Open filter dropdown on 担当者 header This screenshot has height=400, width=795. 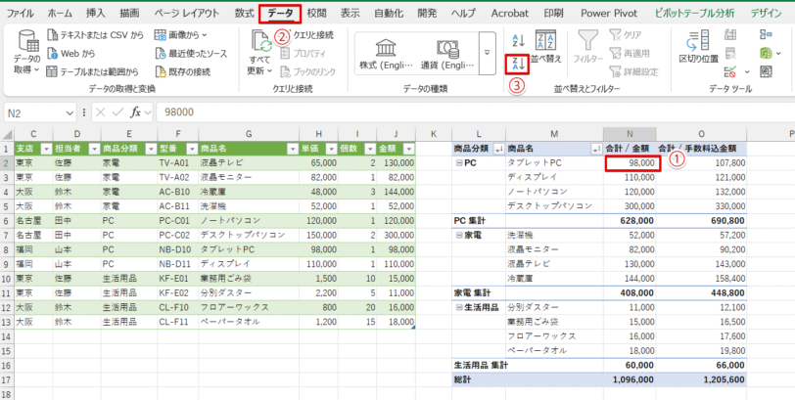pos(94,149)
